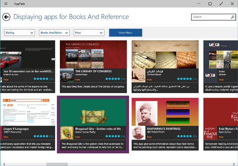This screenshot has width=238, height=166.
Task: Click RAVIVARMA'S PAINTINGS title
Action: coord(164,129)
